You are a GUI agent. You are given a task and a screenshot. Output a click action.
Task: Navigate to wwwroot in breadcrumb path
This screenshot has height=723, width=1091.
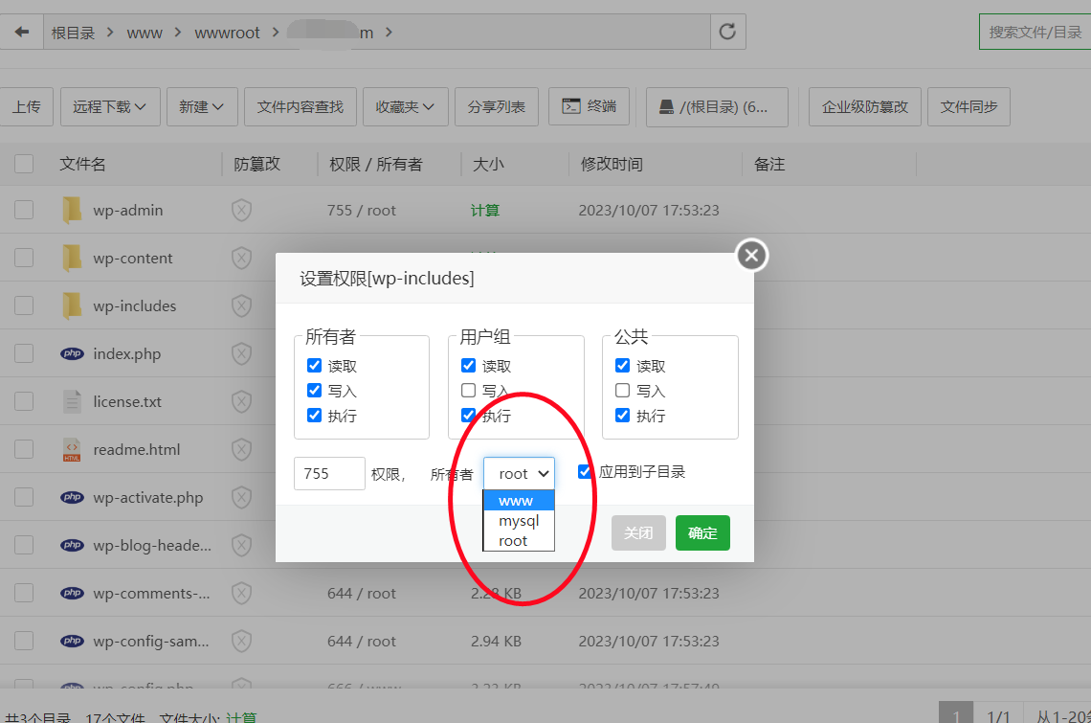tap(227, 33)
